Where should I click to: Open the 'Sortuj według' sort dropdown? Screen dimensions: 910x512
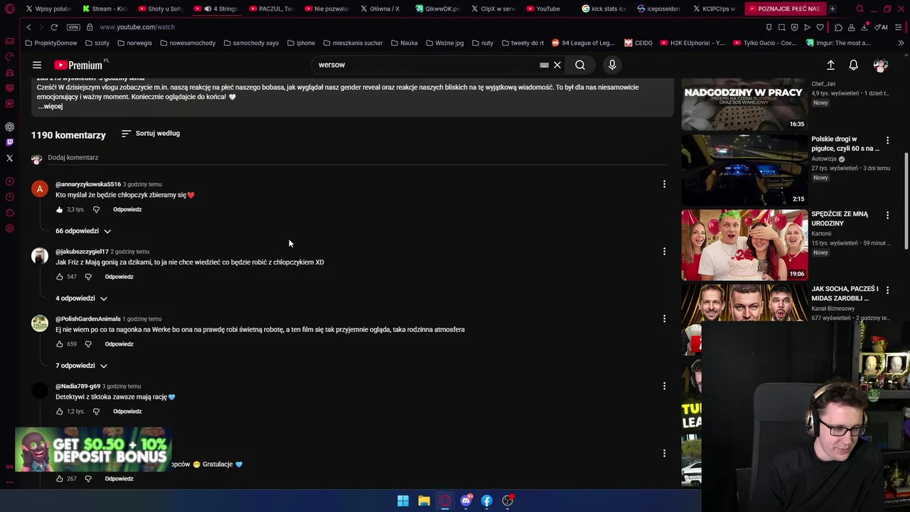click(x=151, y=133)
